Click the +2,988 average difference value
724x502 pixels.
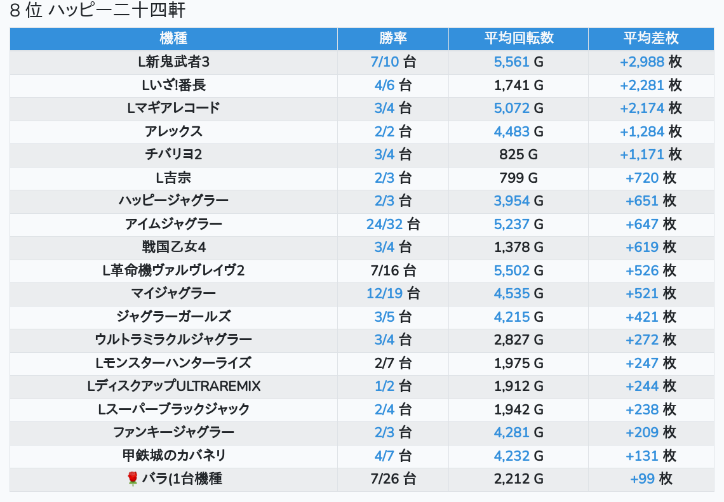641,62
